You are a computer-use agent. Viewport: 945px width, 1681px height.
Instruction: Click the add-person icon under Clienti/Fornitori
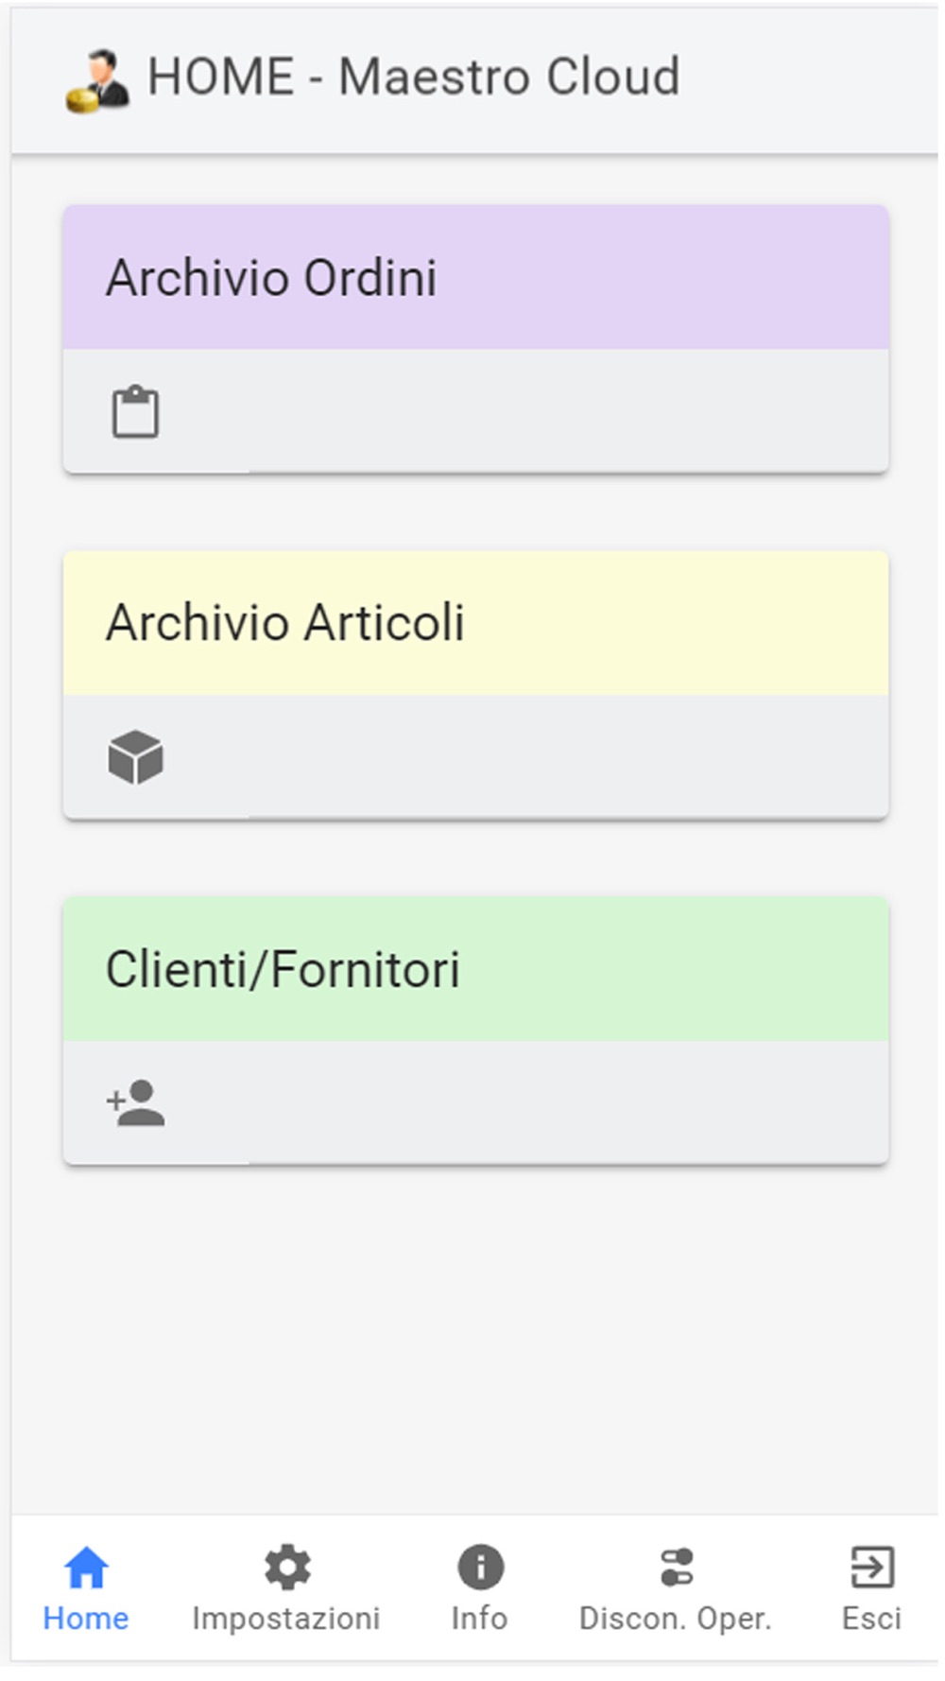[135, 1102]
